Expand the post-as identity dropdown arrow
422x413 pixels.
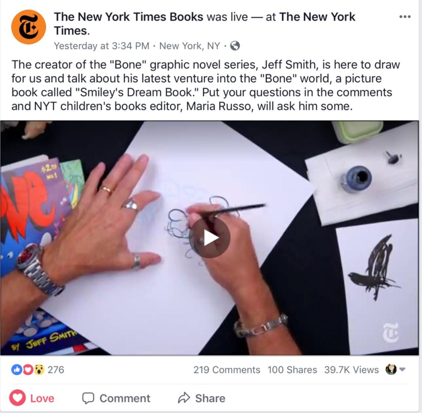tap(402, 369)
